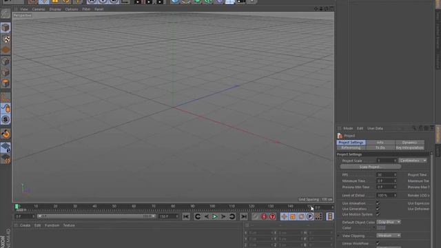Image resolution: width=441 pixels, height=248 pixels.
Task: Toggle Point Level Animation dots icon
Action: pos(318,216)
